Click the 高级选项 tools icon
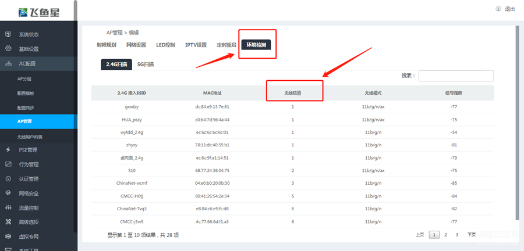 (9, 222)
